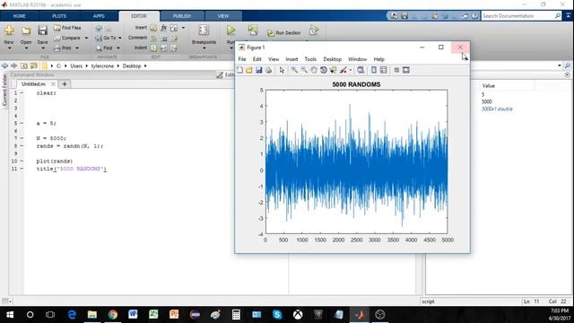Click the help question mark icon
This screenshot has height=323, width=574.
coord(474,16)
